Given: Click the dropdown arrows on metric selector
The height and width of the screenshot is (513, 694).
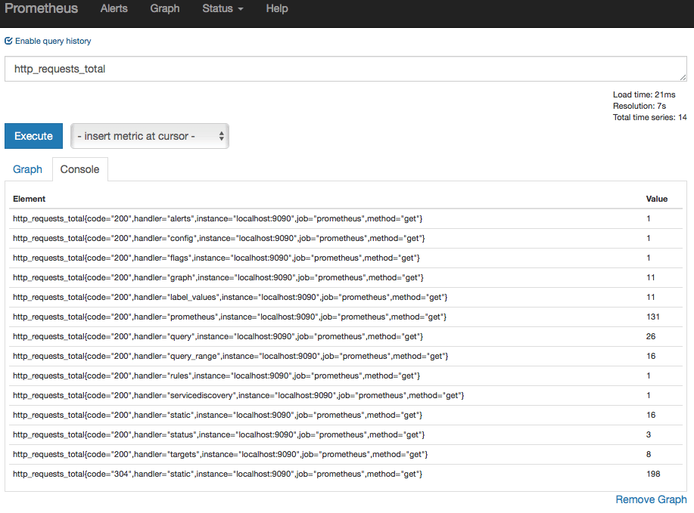Looking at the screenshot, I should [x=221, y=136].
